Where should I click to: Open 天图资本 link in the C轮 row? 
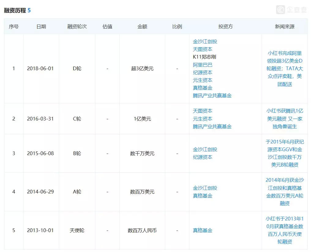click(203, 111)
